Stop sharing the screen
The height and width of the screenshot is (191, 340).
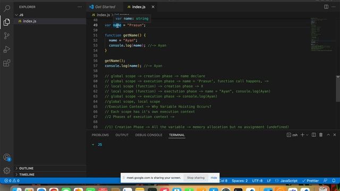tap(196, 178)
